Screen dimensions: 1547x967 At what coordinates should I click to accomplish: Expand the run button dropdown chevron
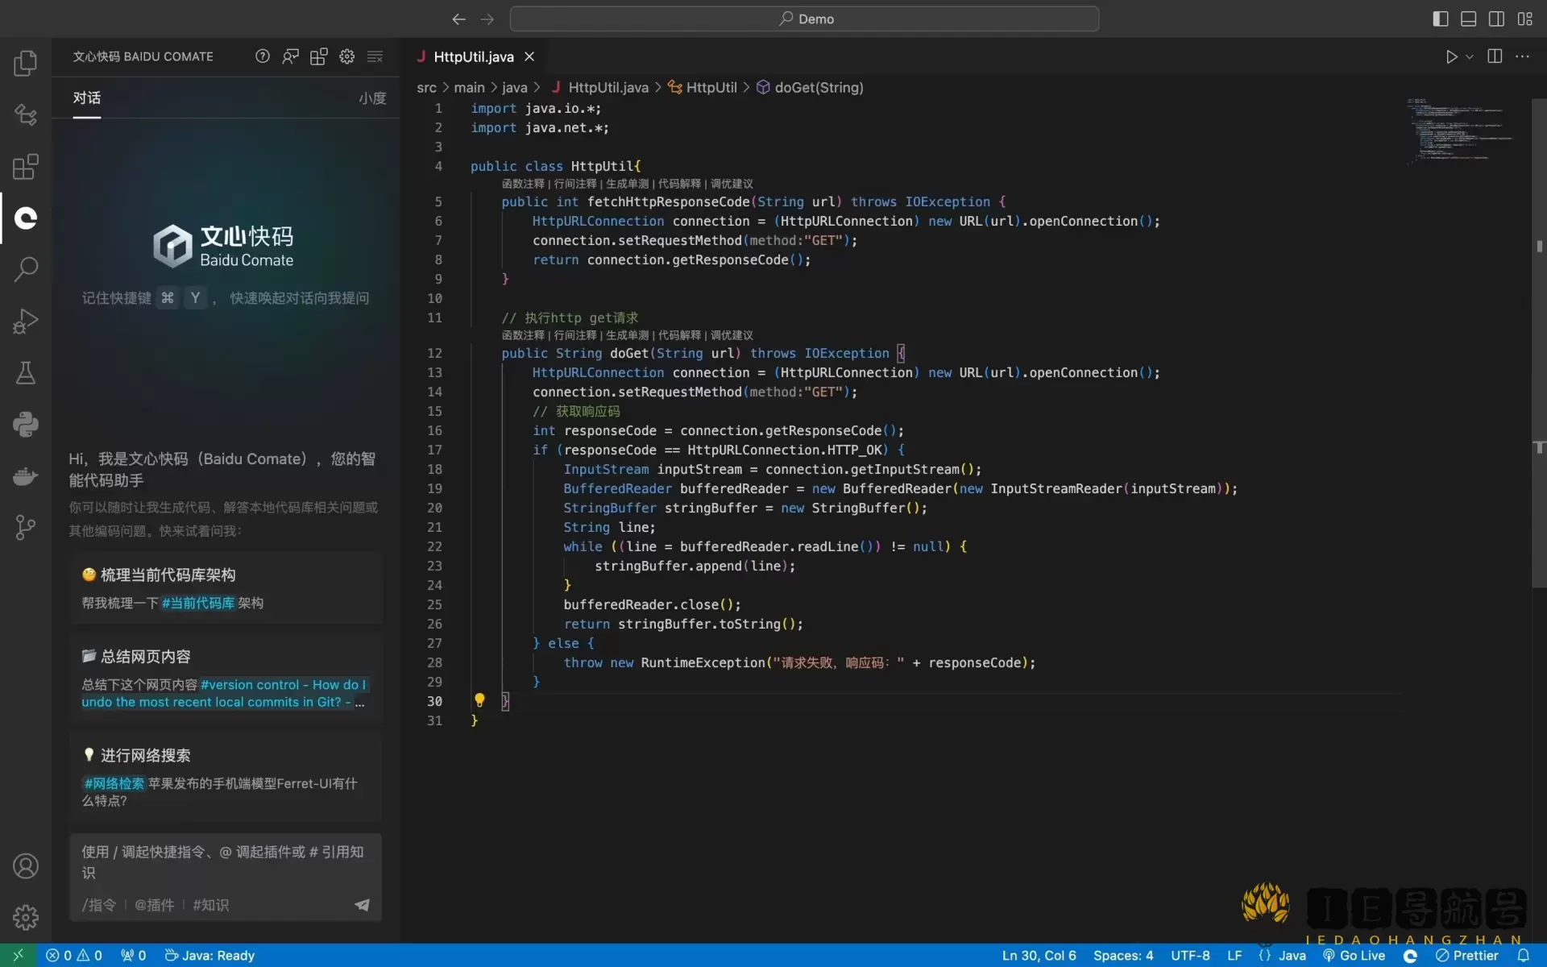(1470, 56)
